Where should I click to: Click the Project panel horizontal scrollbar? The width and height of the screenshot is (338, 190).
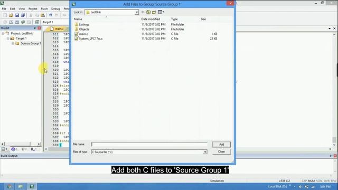(21, 144)
